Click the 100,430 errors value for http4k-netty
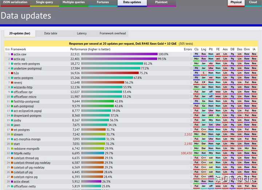The width and height of the screenshot is (262, 190). (186, 153)
